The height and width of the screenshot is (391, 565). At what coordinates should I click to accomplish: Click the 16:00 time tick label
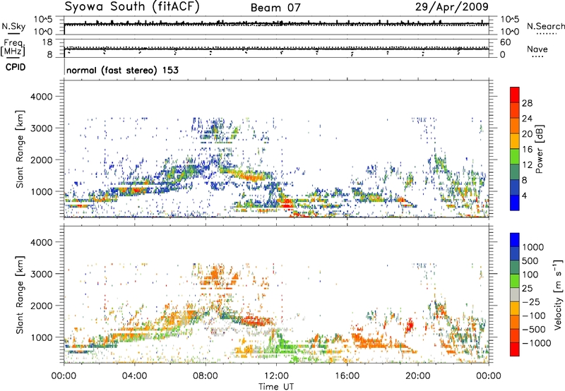[x=347, y=376]
